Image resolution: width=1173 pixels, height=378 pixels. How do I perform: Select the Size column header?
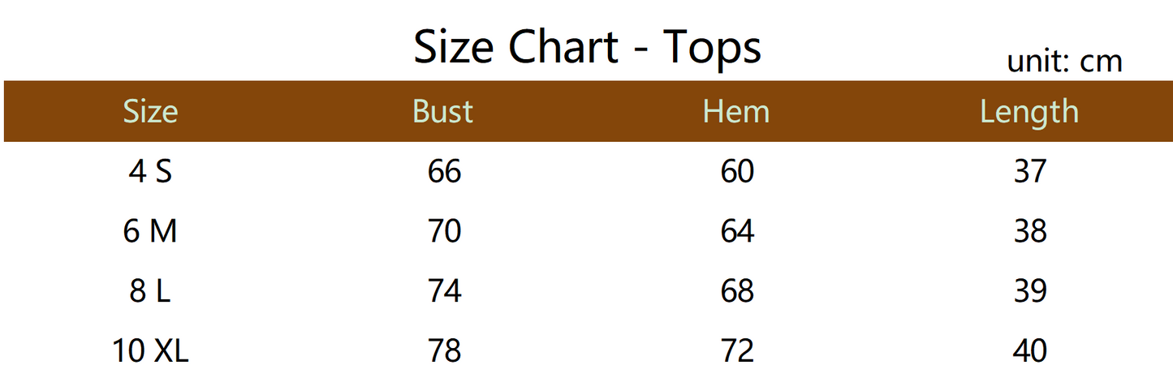tap(150, 111)
